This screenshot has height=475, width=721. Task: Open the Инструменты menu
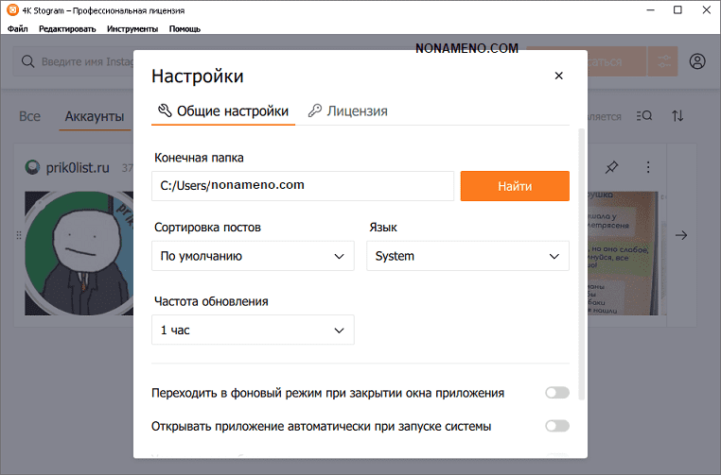point(132,28)
